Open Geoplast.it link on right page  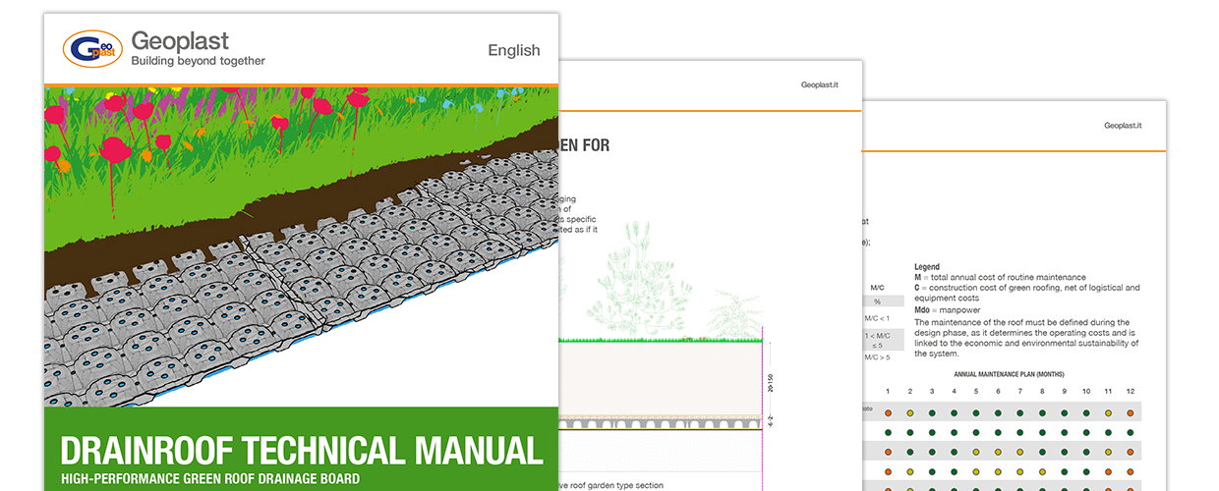(1123, 126)
